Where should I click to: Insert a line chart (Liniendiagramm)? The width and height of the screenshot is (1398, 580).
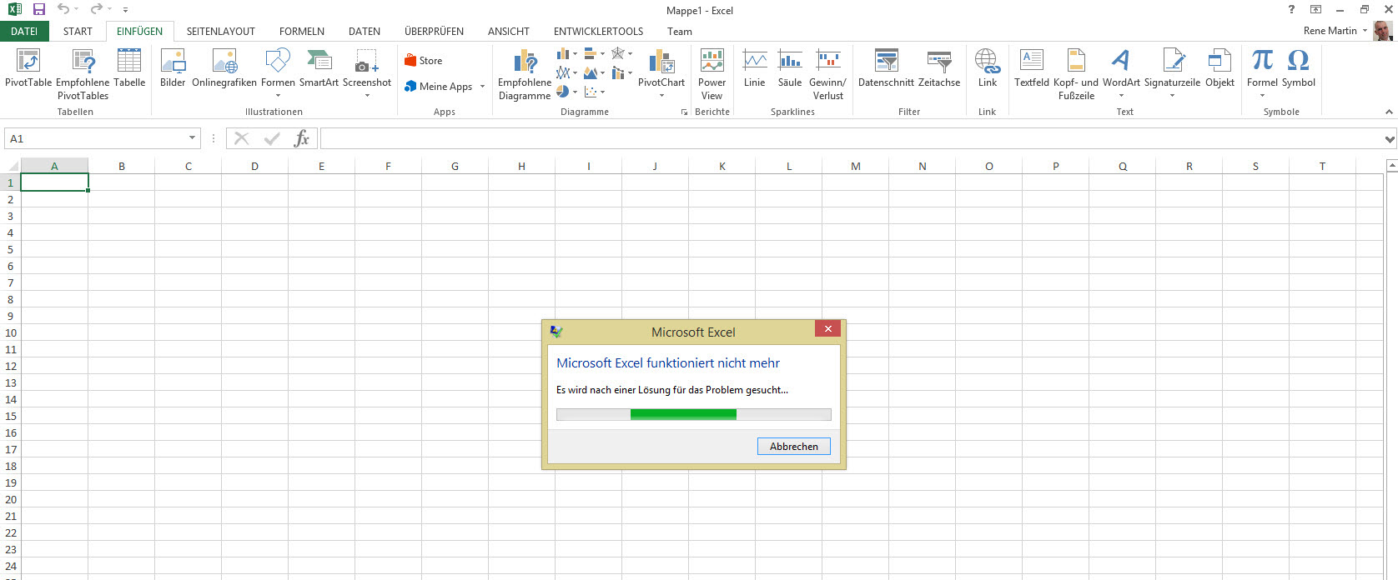pos(566,73)
